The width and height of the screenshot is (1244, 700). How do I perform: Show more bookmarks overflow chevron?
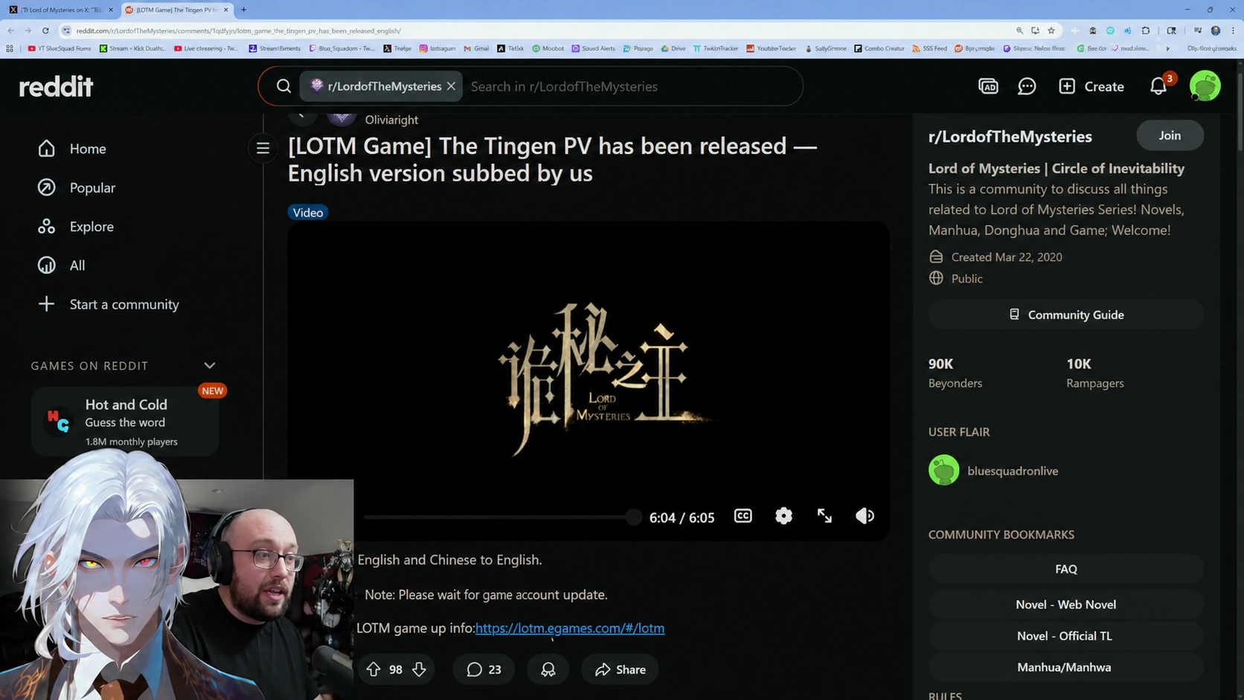click(x=1168, y=48)
